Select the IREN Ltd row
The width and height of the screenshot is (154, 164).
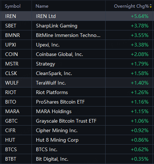[x=77, y=16]
